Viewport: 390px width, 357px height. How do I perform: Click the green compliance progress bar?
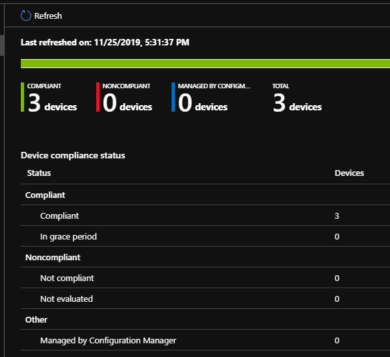(x=205, y=64)
